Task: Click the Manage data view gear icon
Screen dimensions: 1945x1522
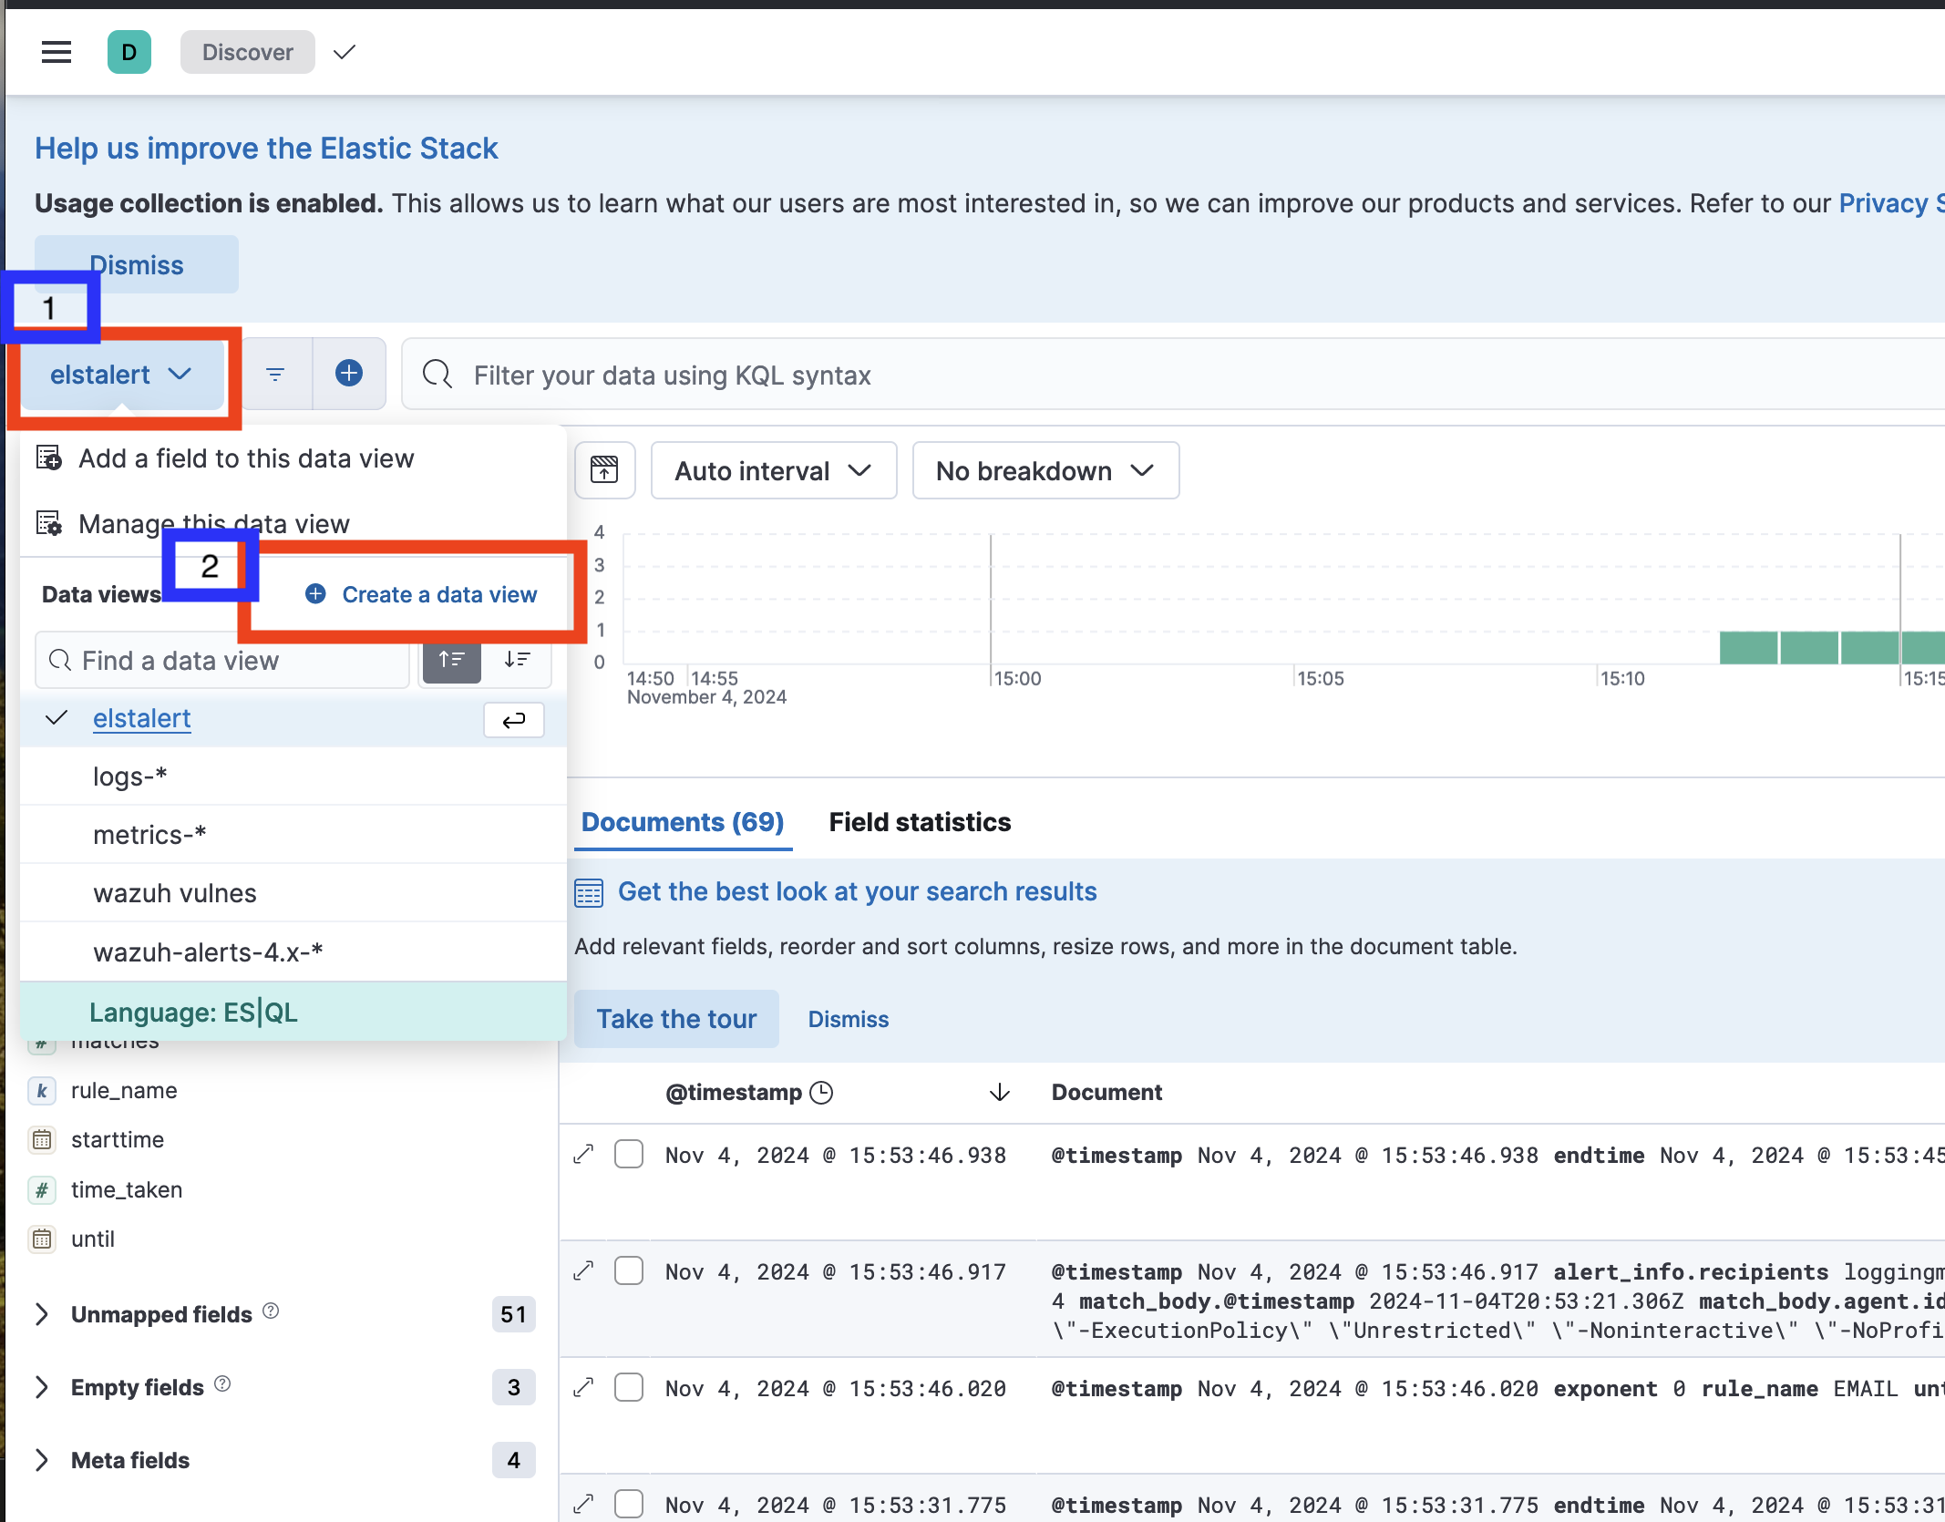Action: 48,523
